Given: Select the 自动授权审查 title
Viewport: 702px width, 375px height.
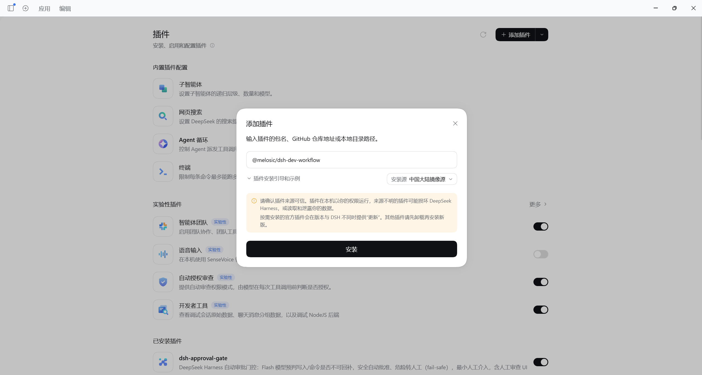Looking at the screenshot, I should tap(196, 278).
